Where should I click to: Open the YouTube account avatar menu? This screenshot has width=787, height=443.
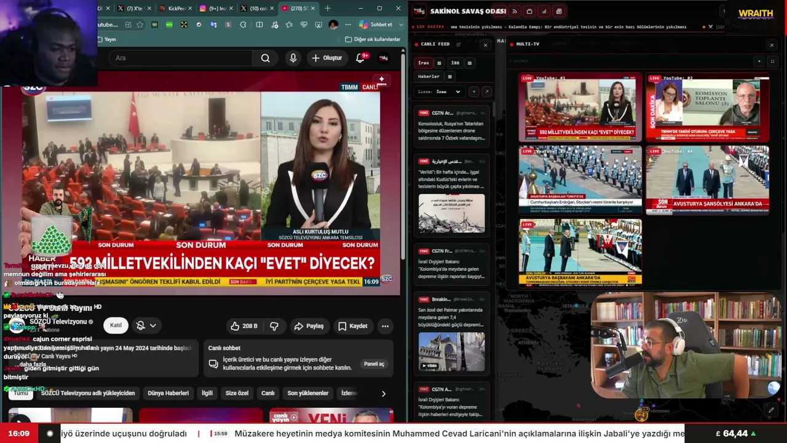tap(383, 58)
